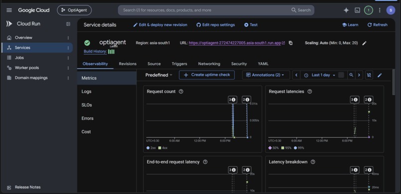Click the green build history bars
The image size is (401, 194).
(x=111, y=52)
